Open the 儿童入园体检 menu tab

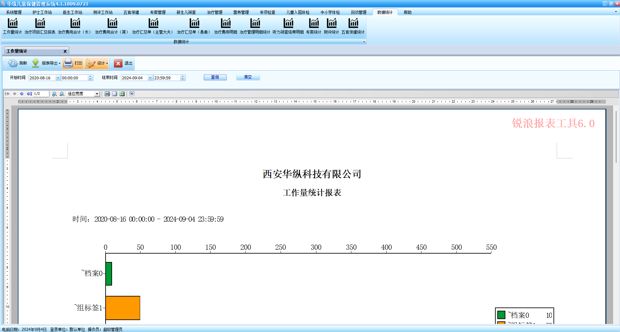[x=298, y=12]
